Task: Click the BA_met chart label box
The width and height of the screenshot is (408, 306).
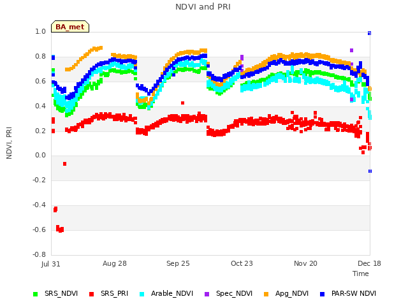Action: coord(70,27)
